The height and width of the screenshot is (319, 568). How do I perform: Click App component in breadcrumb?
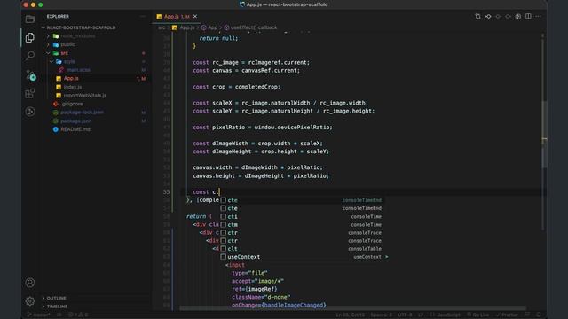213,27
